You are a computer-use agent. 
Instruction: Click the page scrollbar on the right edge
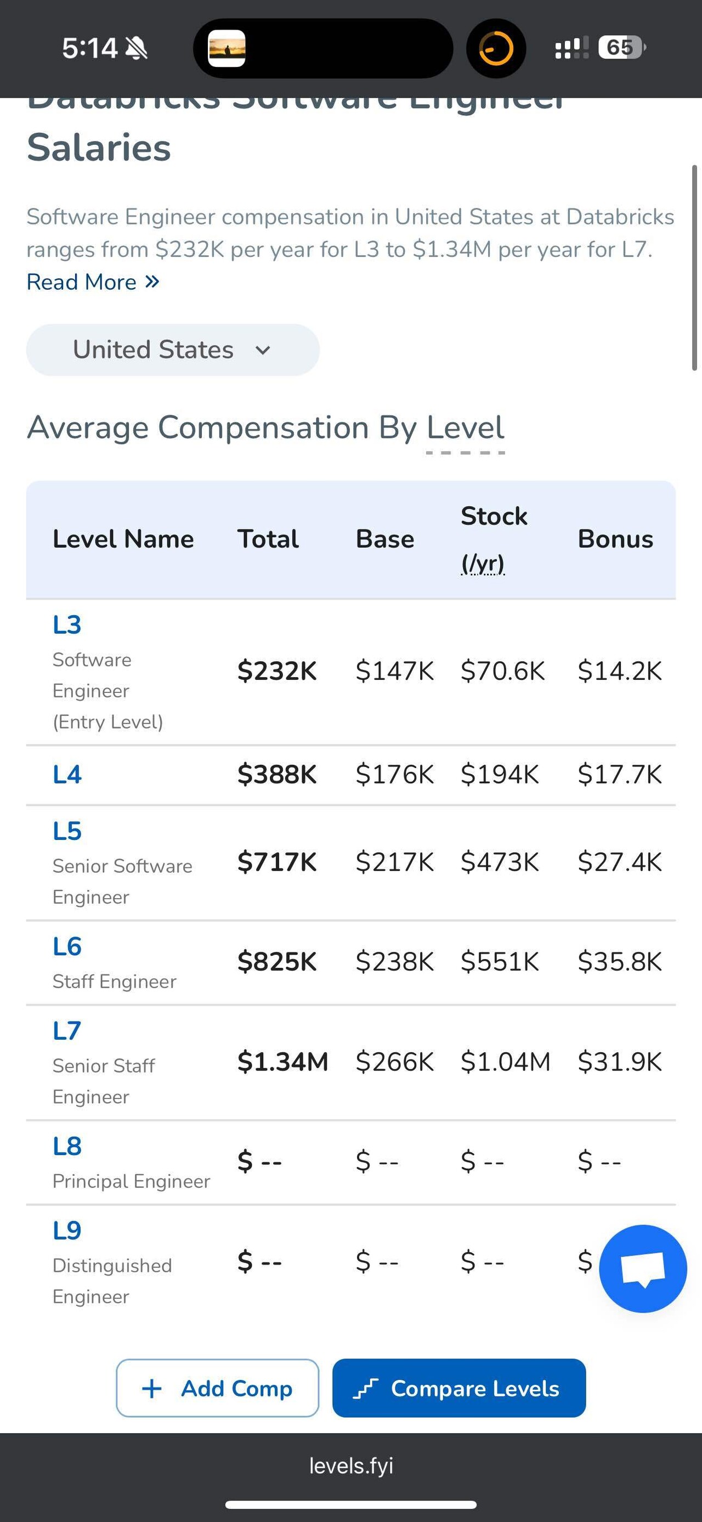tap(694, 268)
